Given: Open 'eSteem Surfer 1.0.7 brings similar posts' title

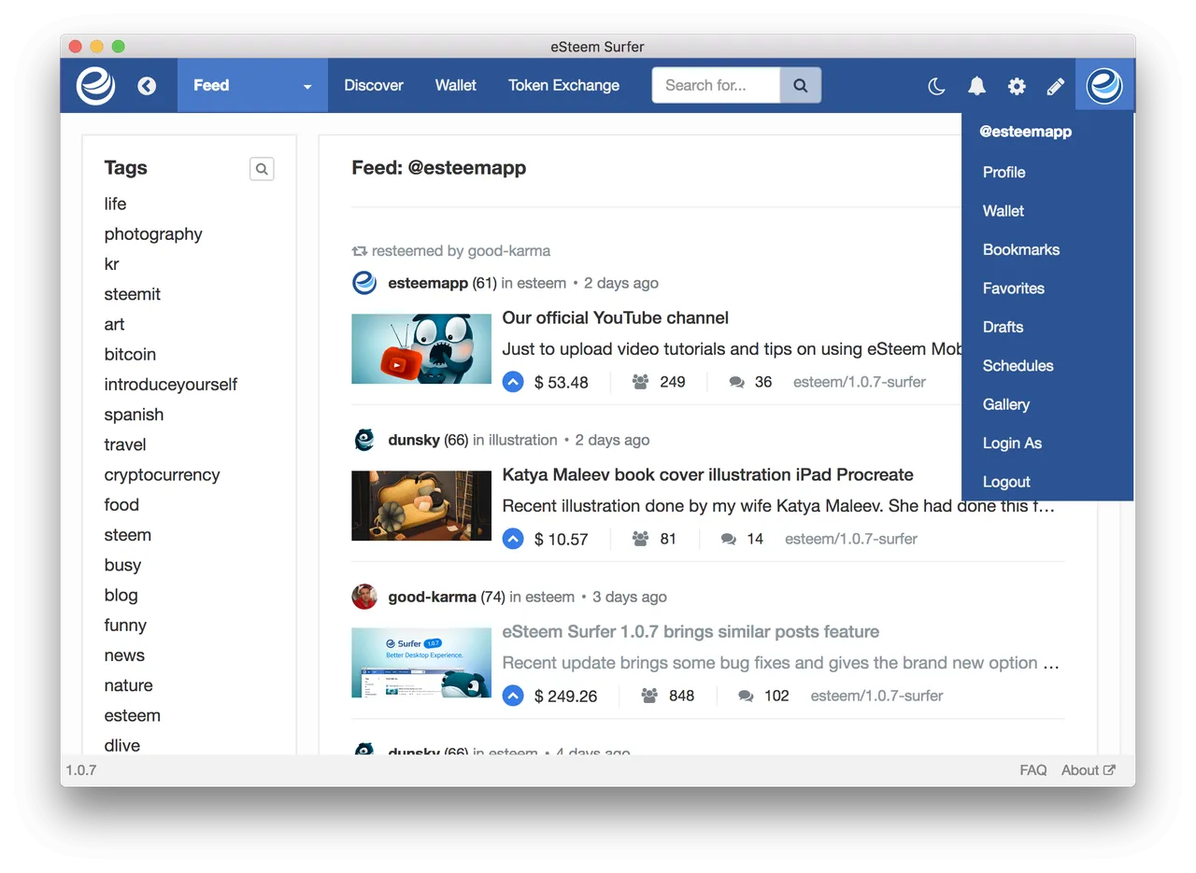Looking at the screenshot, I should (691, 631).
